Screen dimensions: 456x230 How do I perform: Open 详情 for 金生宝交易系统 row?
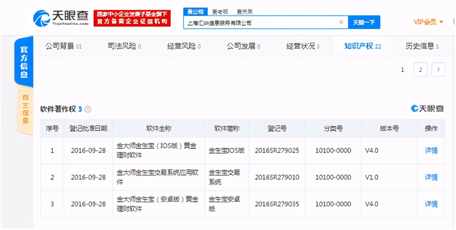(x=431, y=177)
